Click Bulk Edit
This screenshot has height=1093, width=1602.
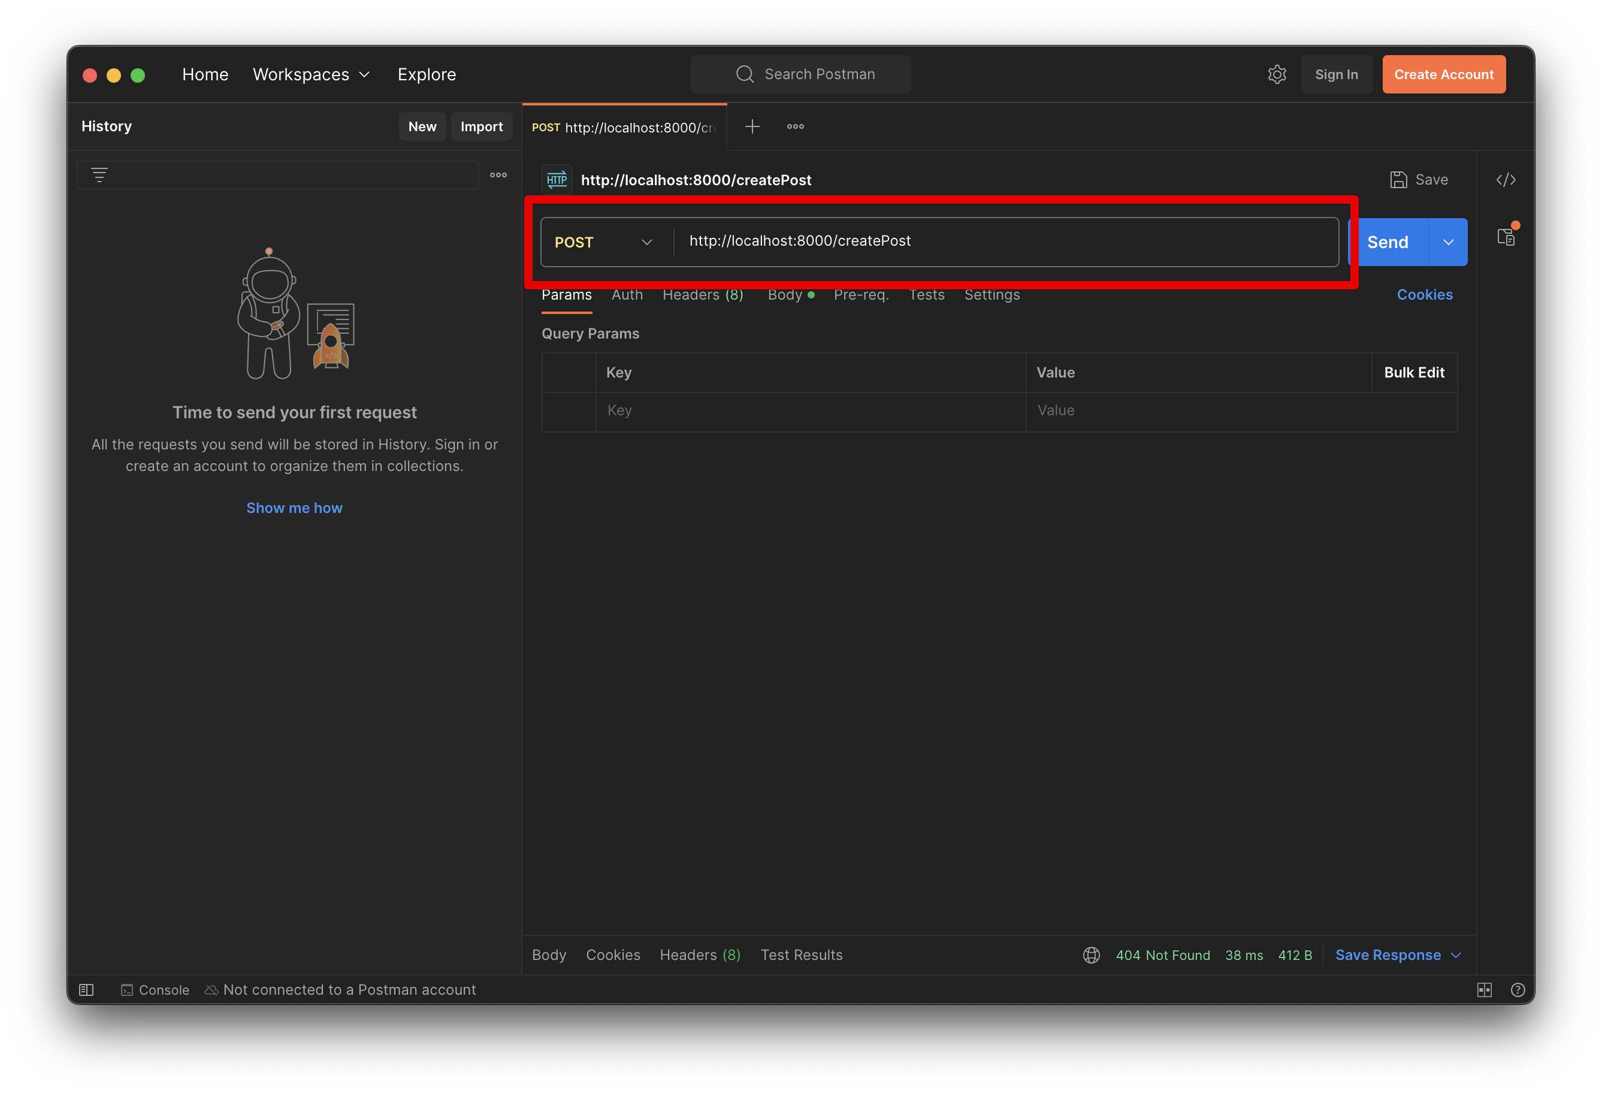click(1414, 373)
